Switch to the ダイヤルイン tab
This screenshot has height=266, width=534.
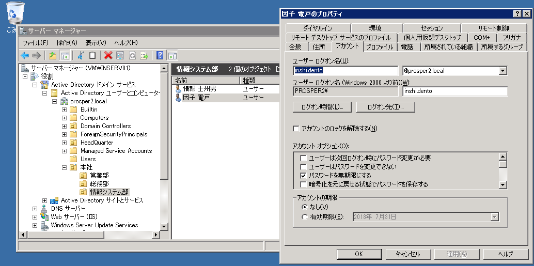[x=318, y=28]
